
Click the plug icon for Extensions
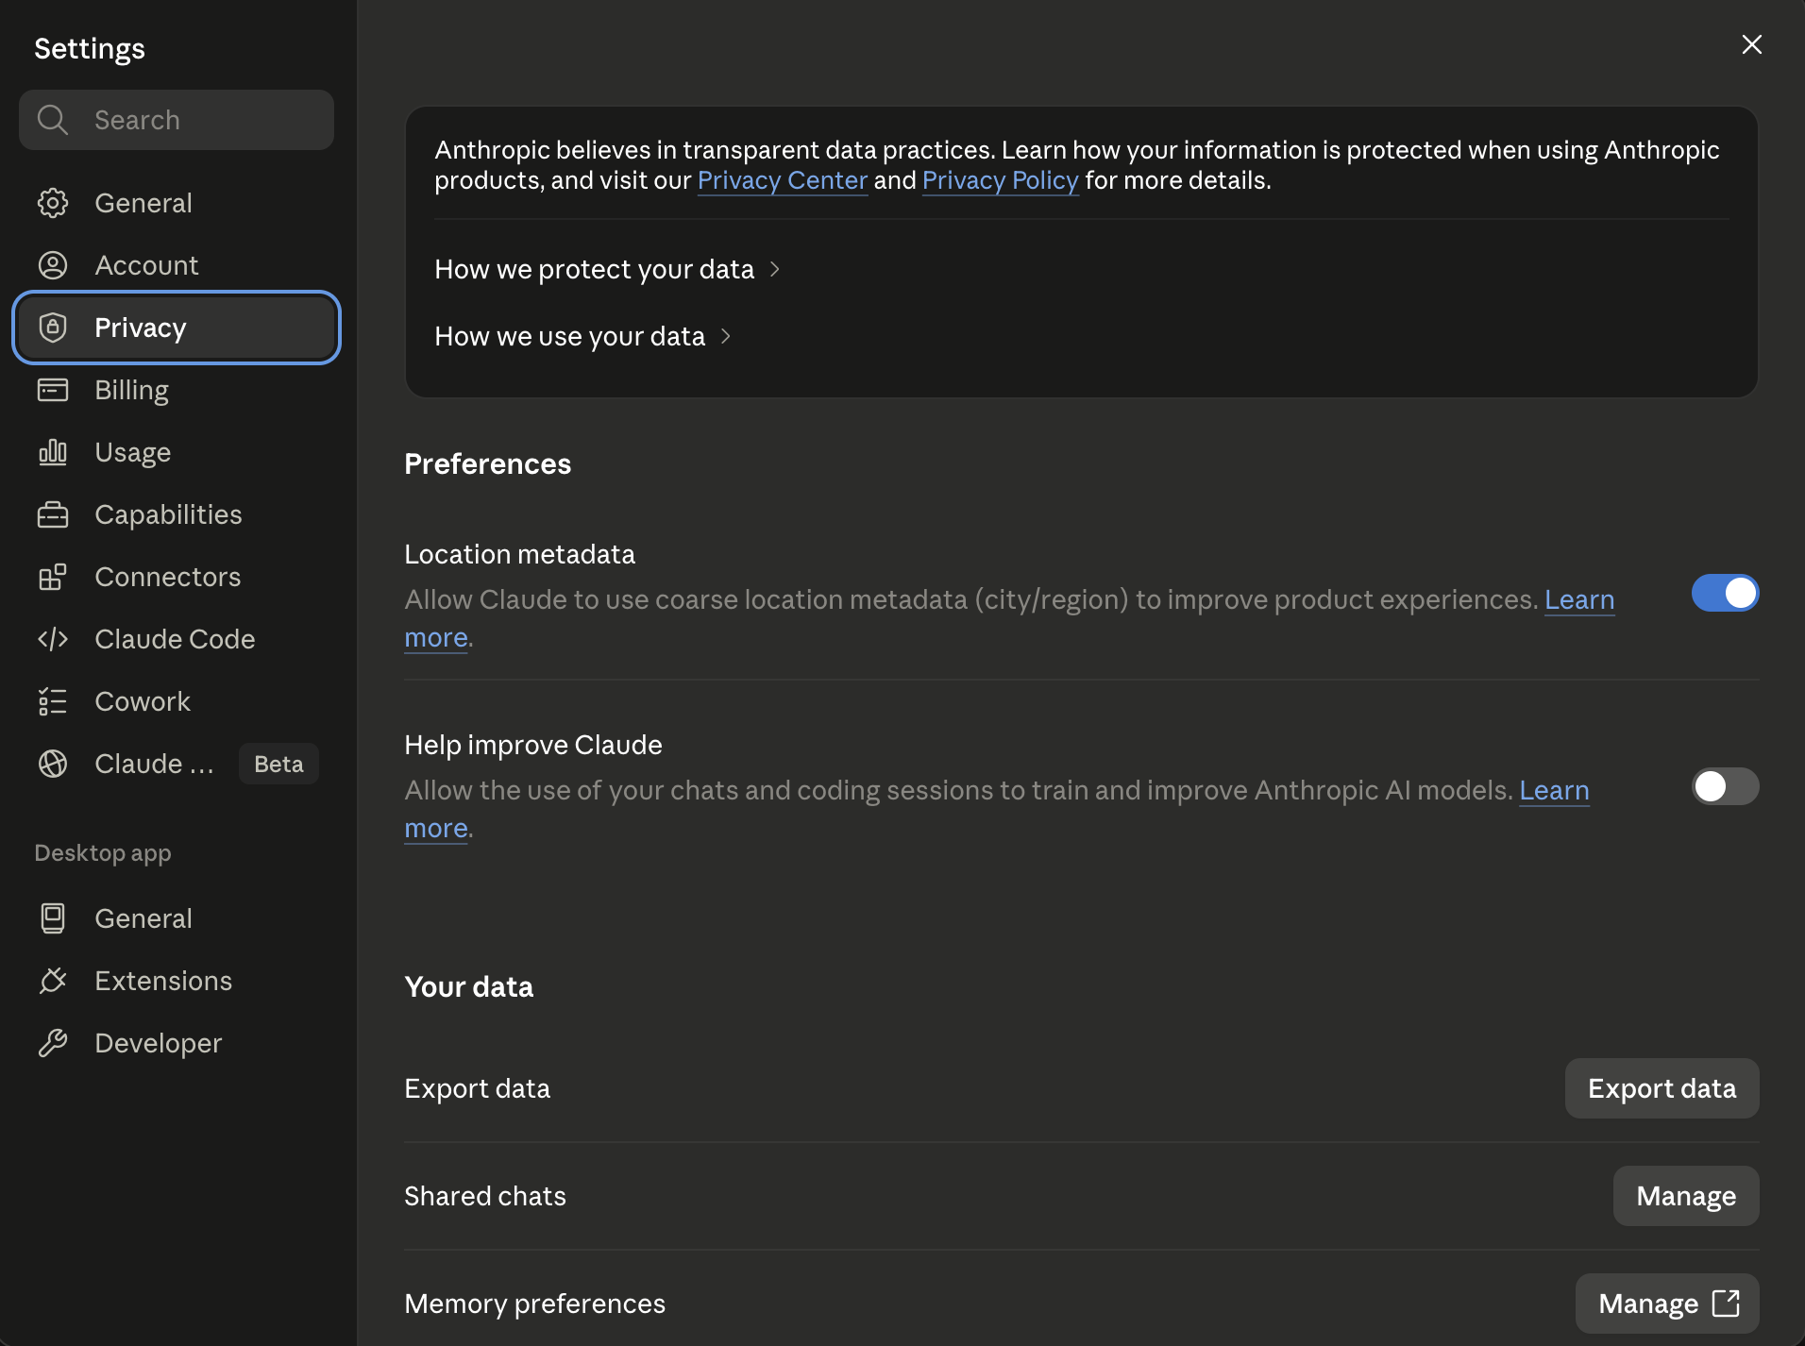[53, 981]
